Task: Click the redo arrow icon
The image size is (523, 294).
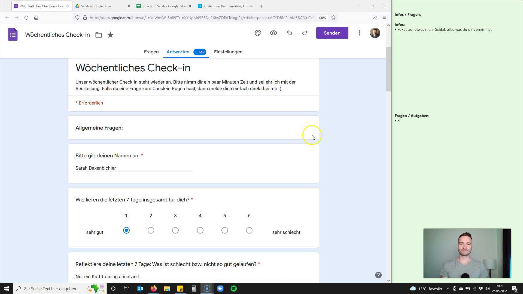Action: point(305,33)
